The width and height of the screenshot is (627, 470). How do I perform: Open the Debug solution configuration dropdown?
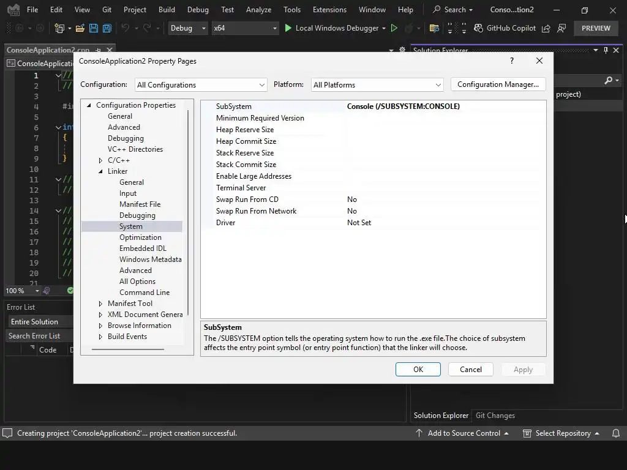(x=188, y=28)
